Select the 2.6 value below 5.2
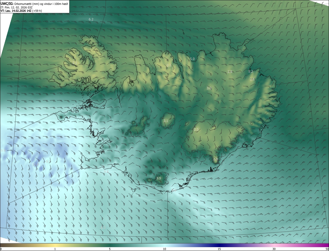329x251 pixels. [x=252, y=79]
